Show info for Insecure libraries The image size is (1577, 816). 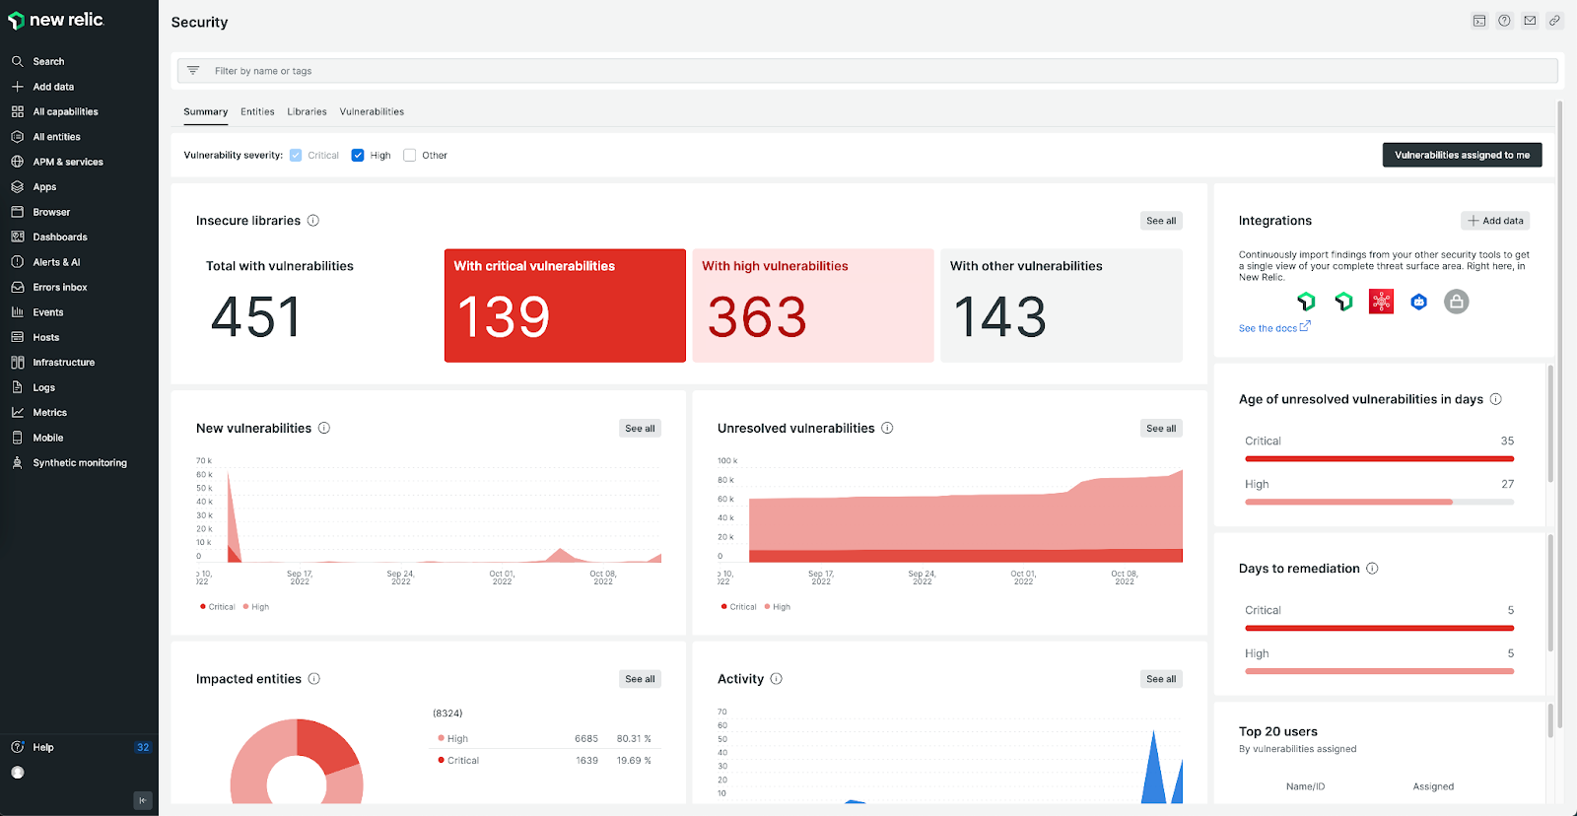(313, 221)
